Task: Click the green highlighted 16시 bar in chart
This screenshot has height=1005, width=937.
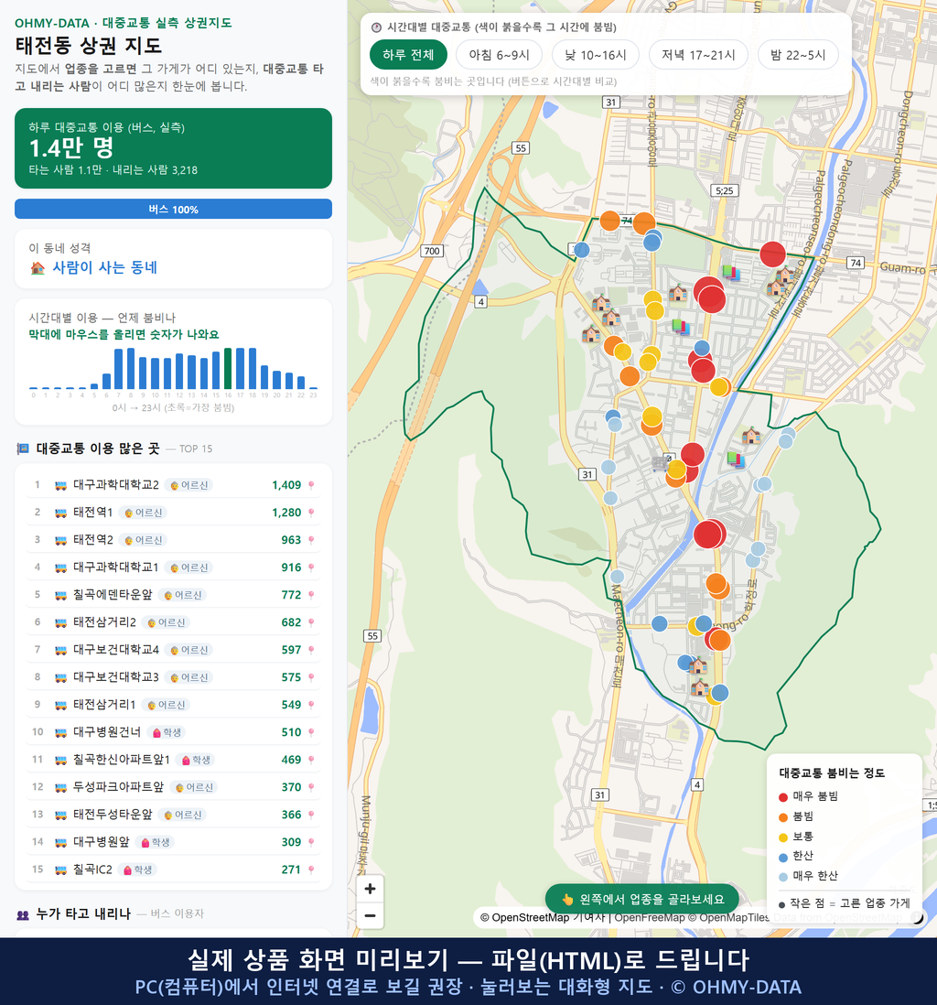Action: (228, 369)
